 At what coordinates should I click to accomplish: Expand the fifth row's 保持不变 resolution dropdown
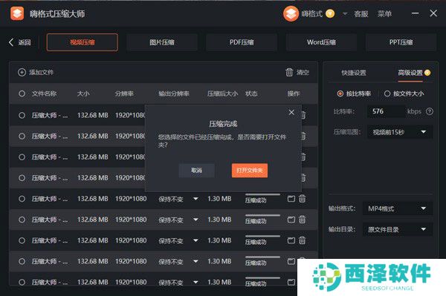click(195, 199)
